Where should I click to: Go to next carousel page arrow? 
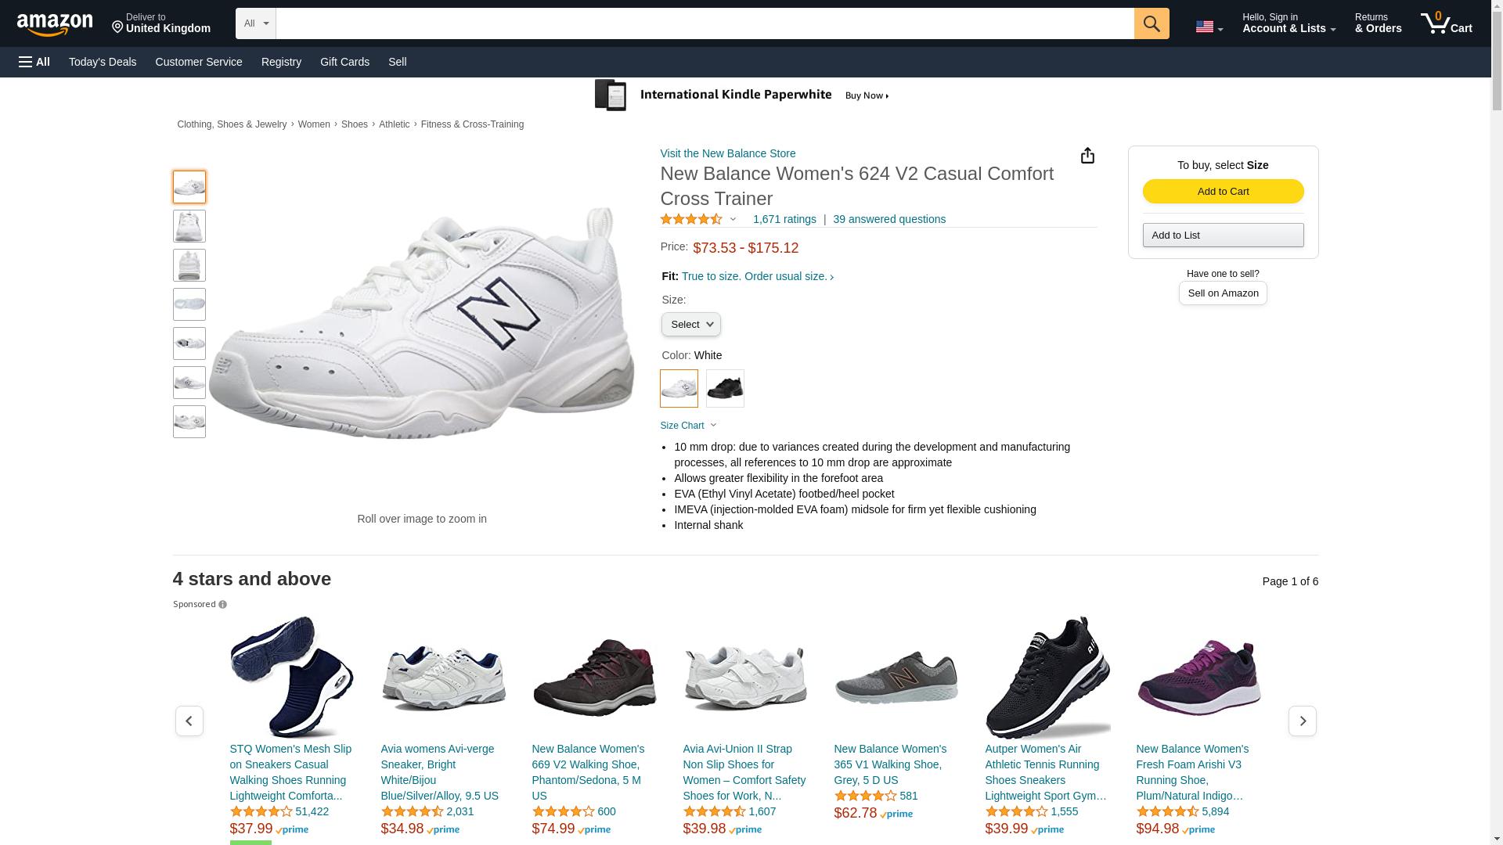click(x=1302, y=721)
